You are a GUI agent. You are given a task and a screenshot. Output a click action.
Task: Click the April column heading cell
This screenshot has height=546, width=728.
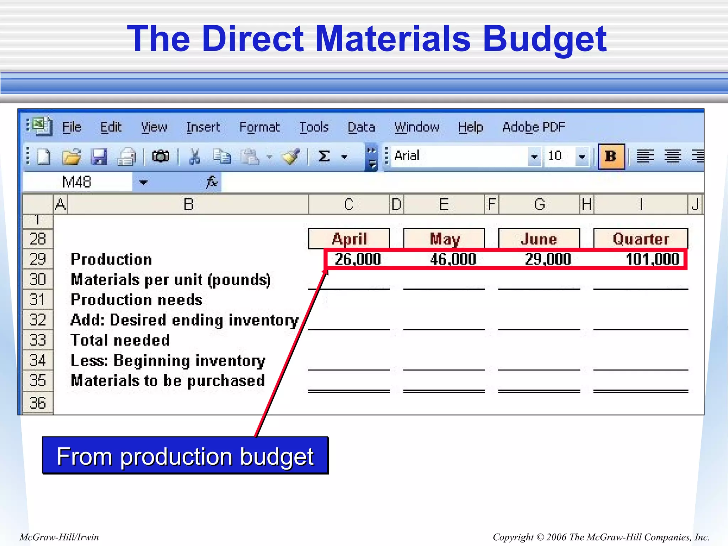click(349, 239)
